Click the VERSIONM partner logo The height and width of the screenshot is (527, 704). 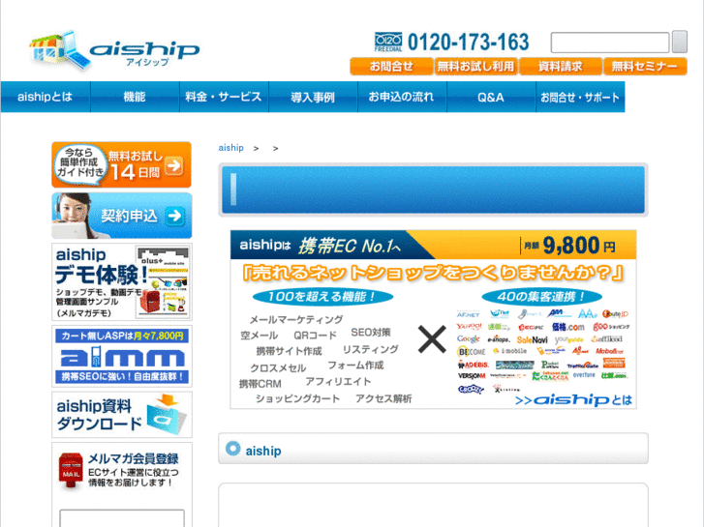(472, 376)
